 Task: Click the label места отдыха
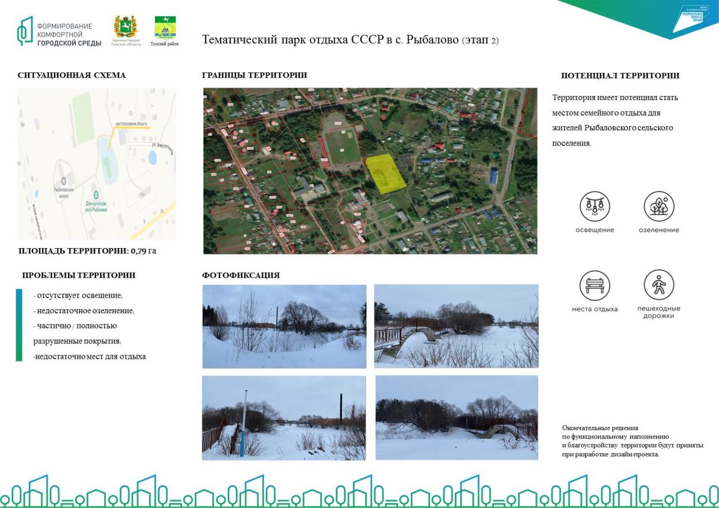595,309
